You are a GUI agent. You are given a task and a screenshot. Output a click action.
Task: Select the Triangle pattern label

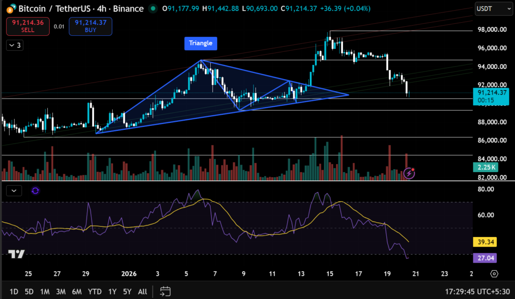pos(201,43)
